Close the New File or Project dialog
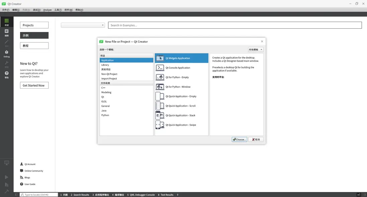The width and height of the screenshot is (367, 197). coord(262,41)
